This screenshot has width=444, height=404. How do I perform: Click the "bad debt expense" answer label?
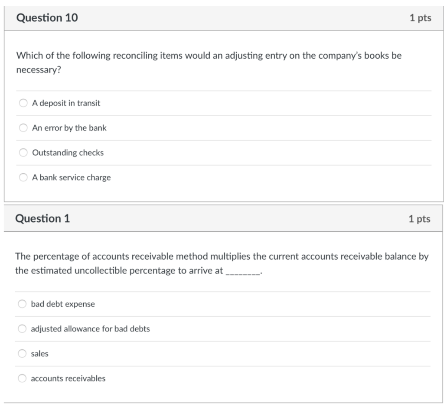click(63, 304)
